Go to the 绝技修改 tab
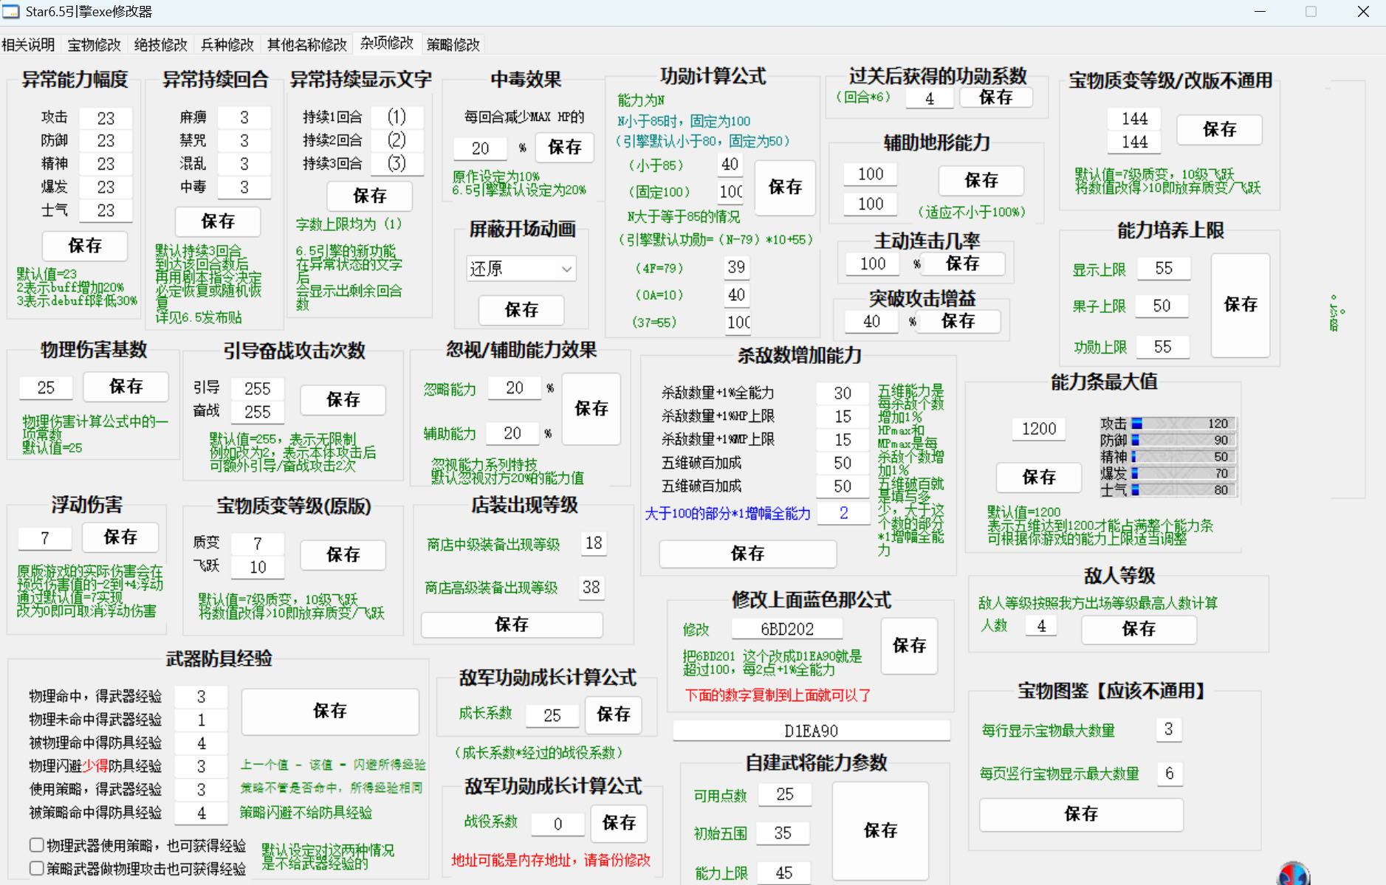This screenshot has height=885, width=1386. (160, 44)
